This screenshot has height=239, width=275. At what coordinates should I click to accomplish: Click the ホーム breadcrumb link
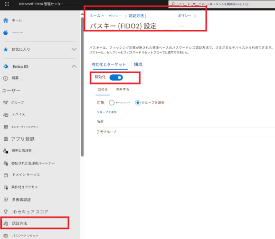95,16
